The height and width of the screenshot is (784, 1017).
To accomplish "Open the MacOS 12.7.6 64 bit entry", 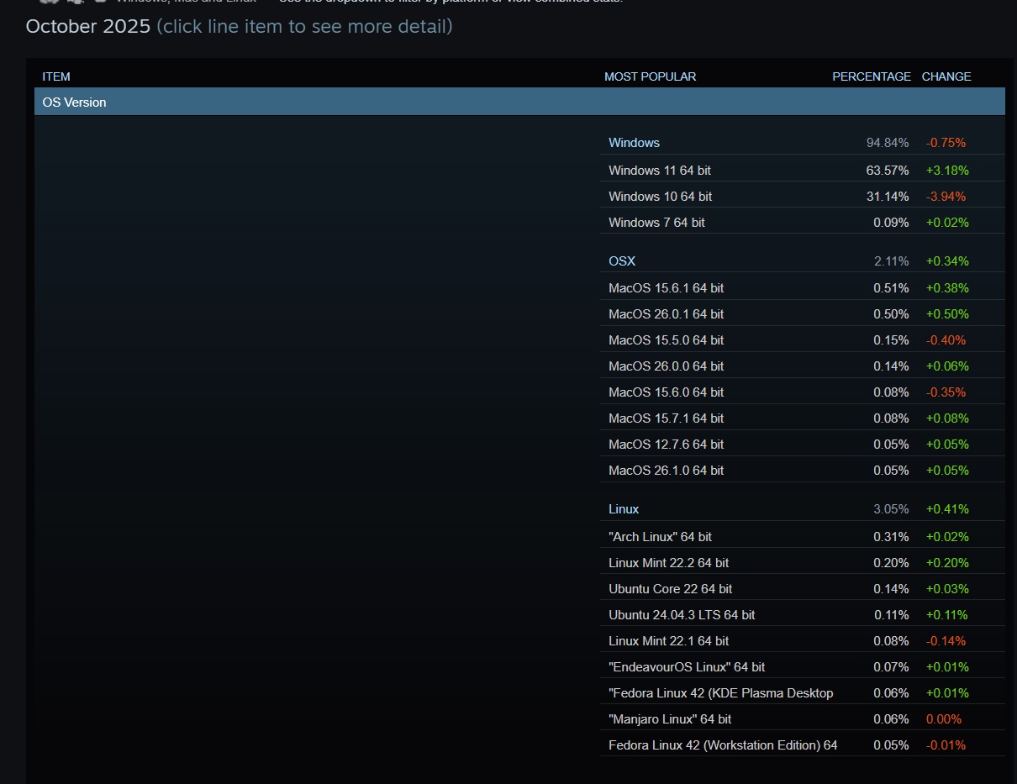I will tap(666, 445).
